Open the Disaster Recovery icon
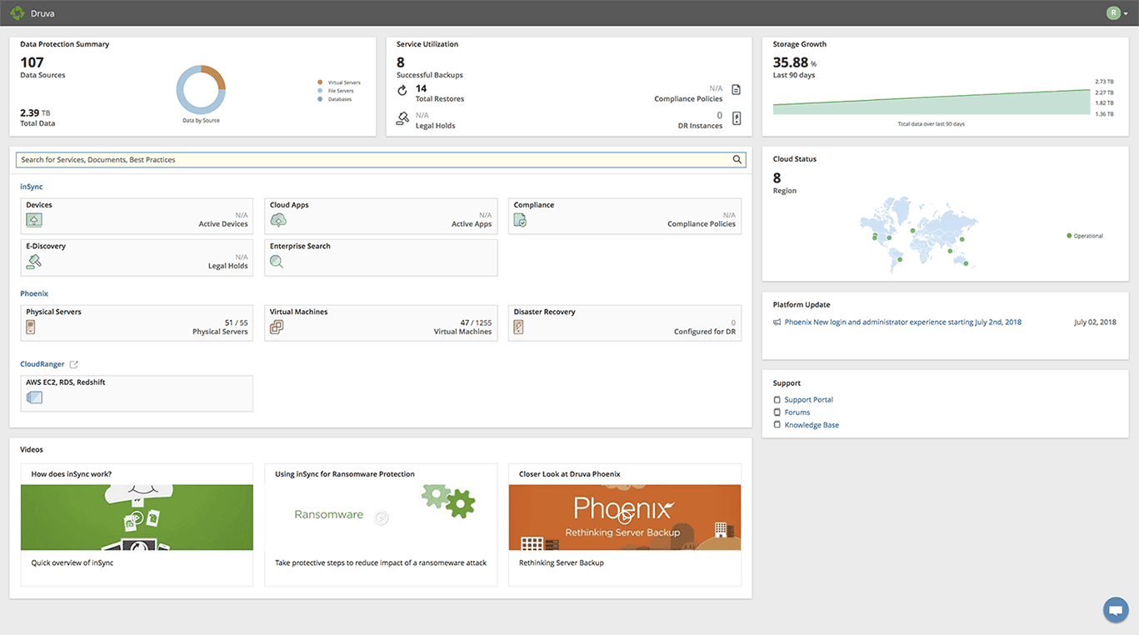Viewport: 1139px width, 635px height. (518, 327)
